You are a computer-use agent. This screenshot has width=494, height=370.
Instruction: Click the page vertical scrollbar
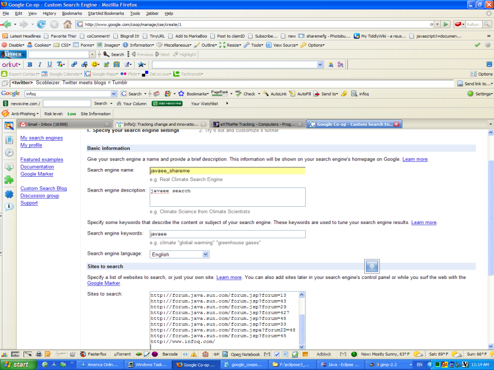coord(491,239)
